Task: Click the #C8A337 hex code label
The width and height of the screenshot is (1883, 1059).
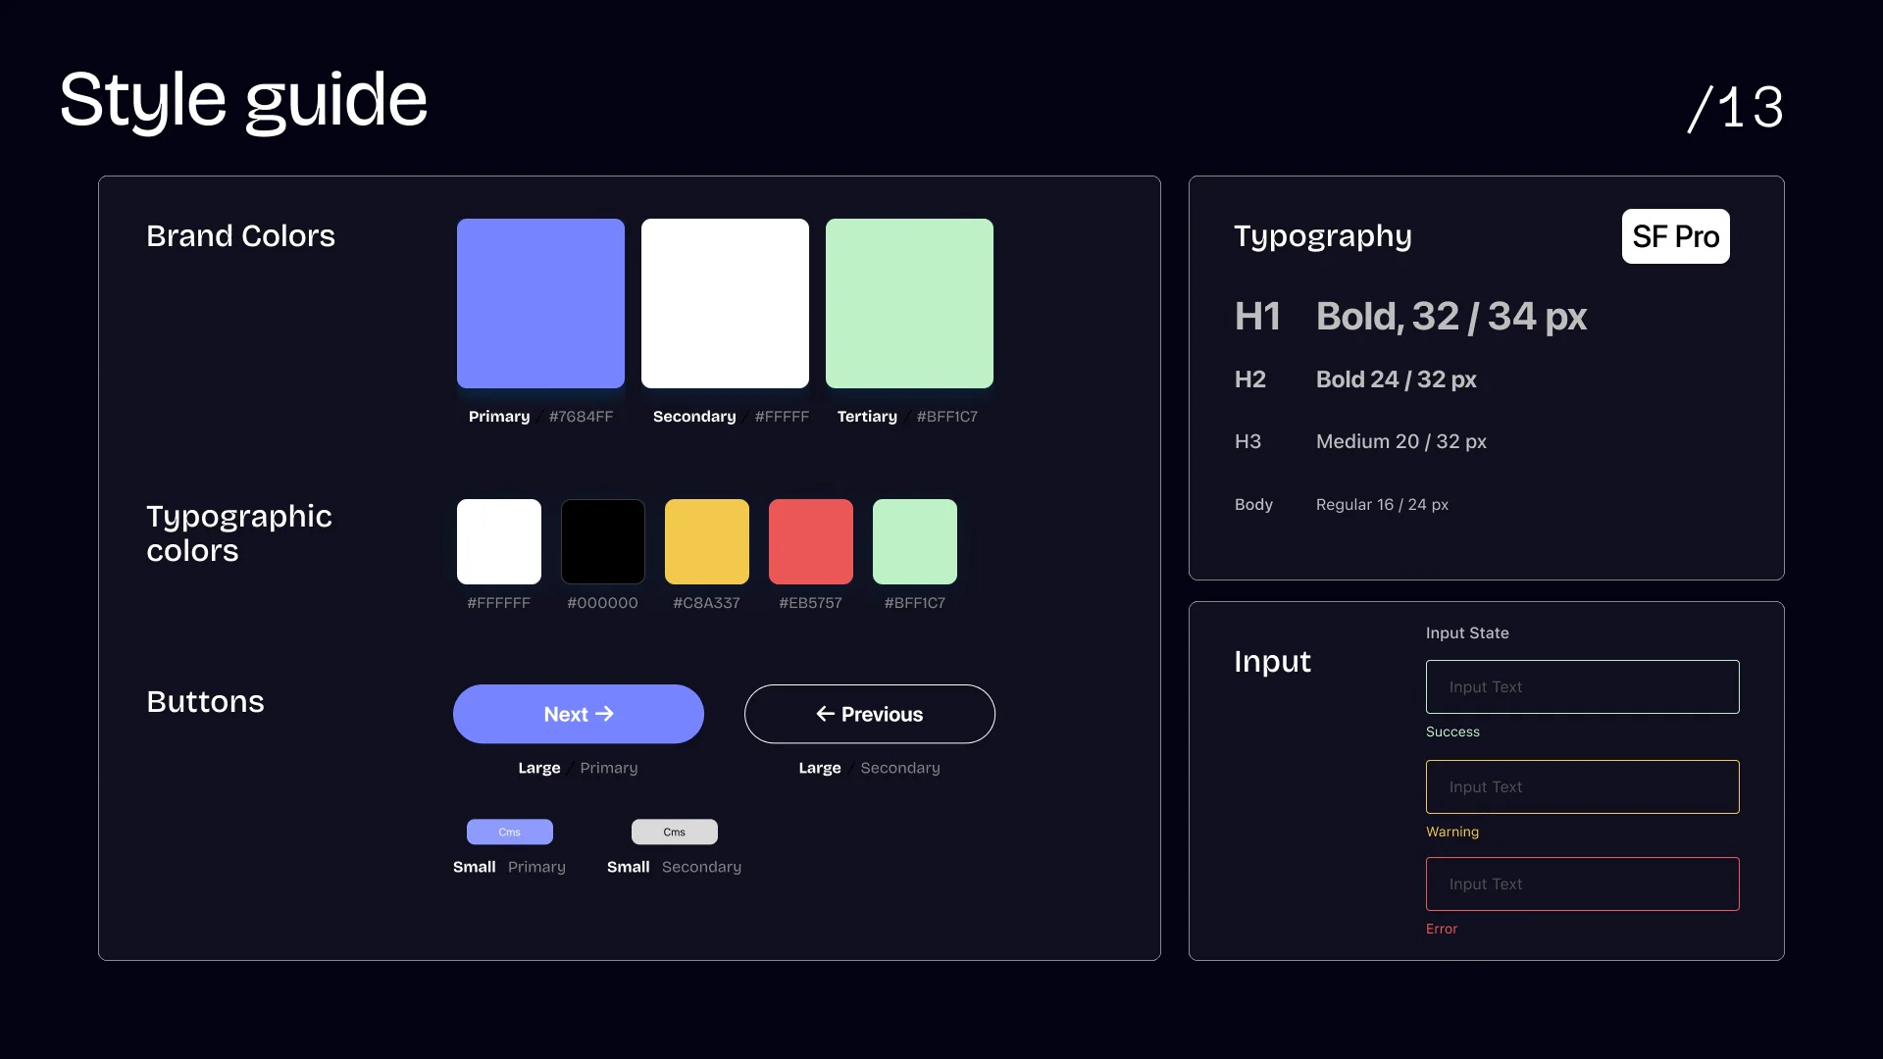Action: 706,603
